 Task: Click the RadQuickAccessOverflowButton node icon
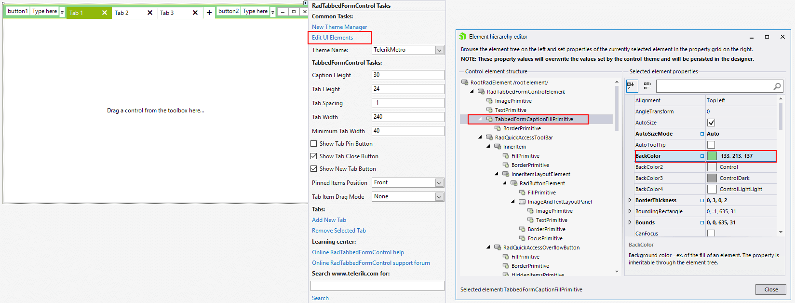point(498,248)
